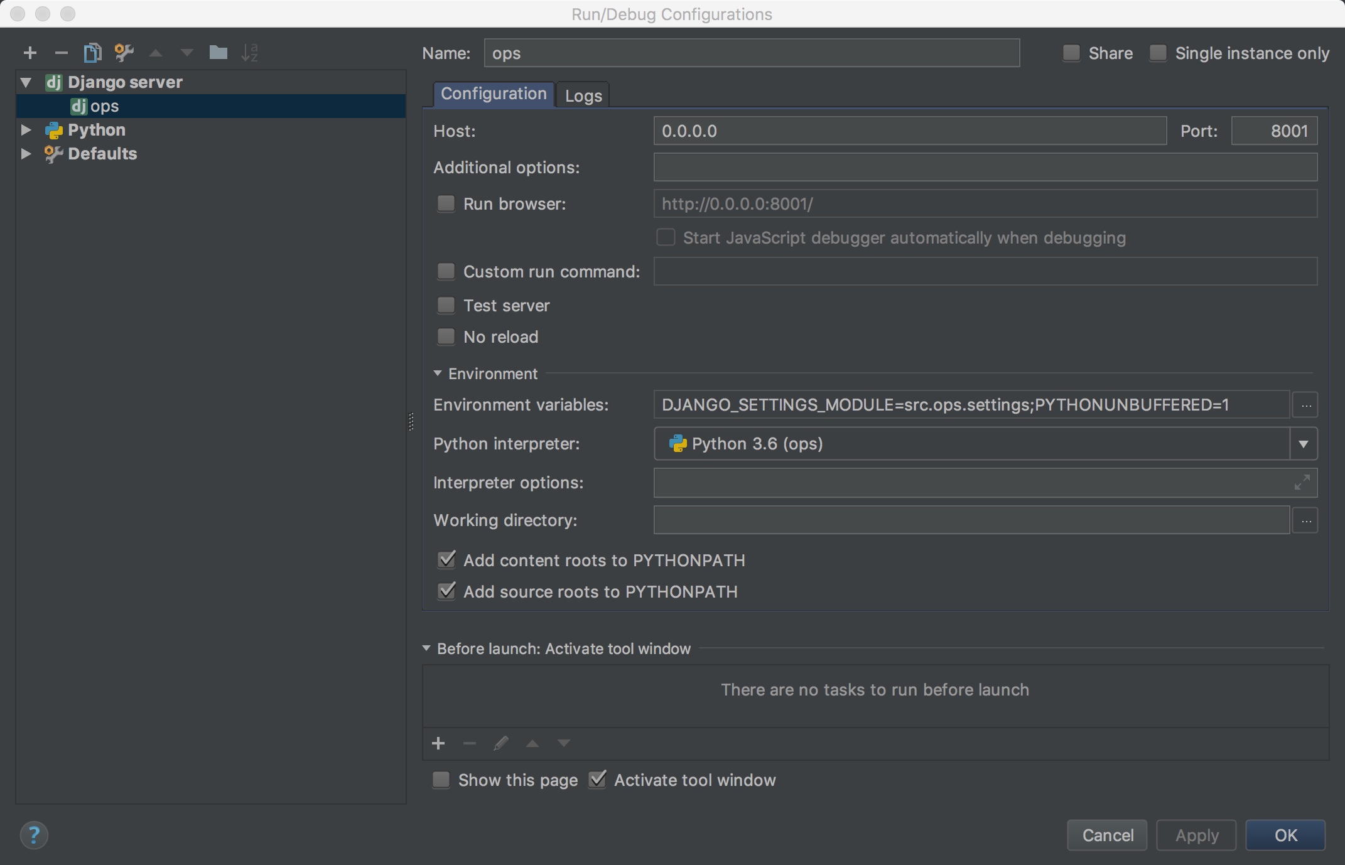Screen dimensions: 1345x865
Task: Add a before launch task with plus
Action: [x=438, y=743]
